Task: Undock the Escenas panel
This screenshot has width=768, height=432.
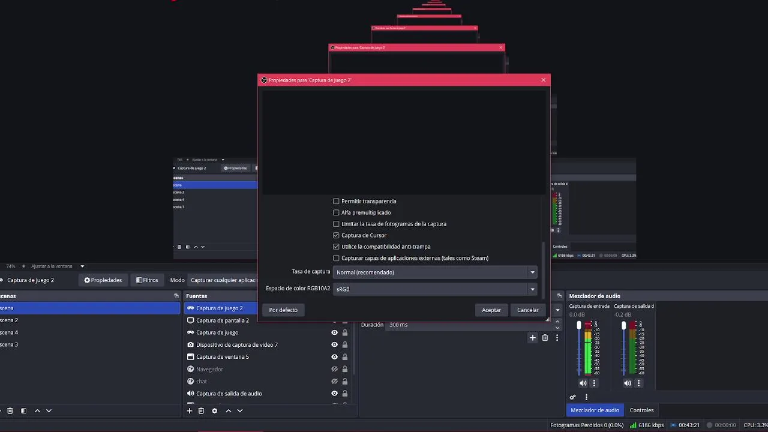Action: click(x=176, y=296)
